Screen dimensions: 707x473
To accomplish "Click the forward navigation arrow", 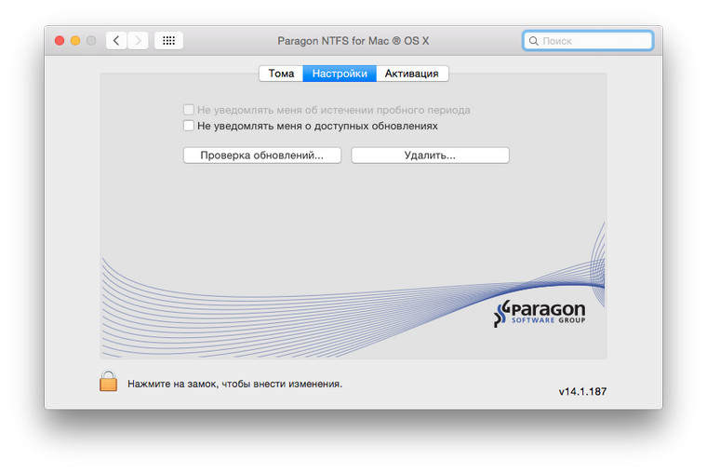I will coord(138,41).
